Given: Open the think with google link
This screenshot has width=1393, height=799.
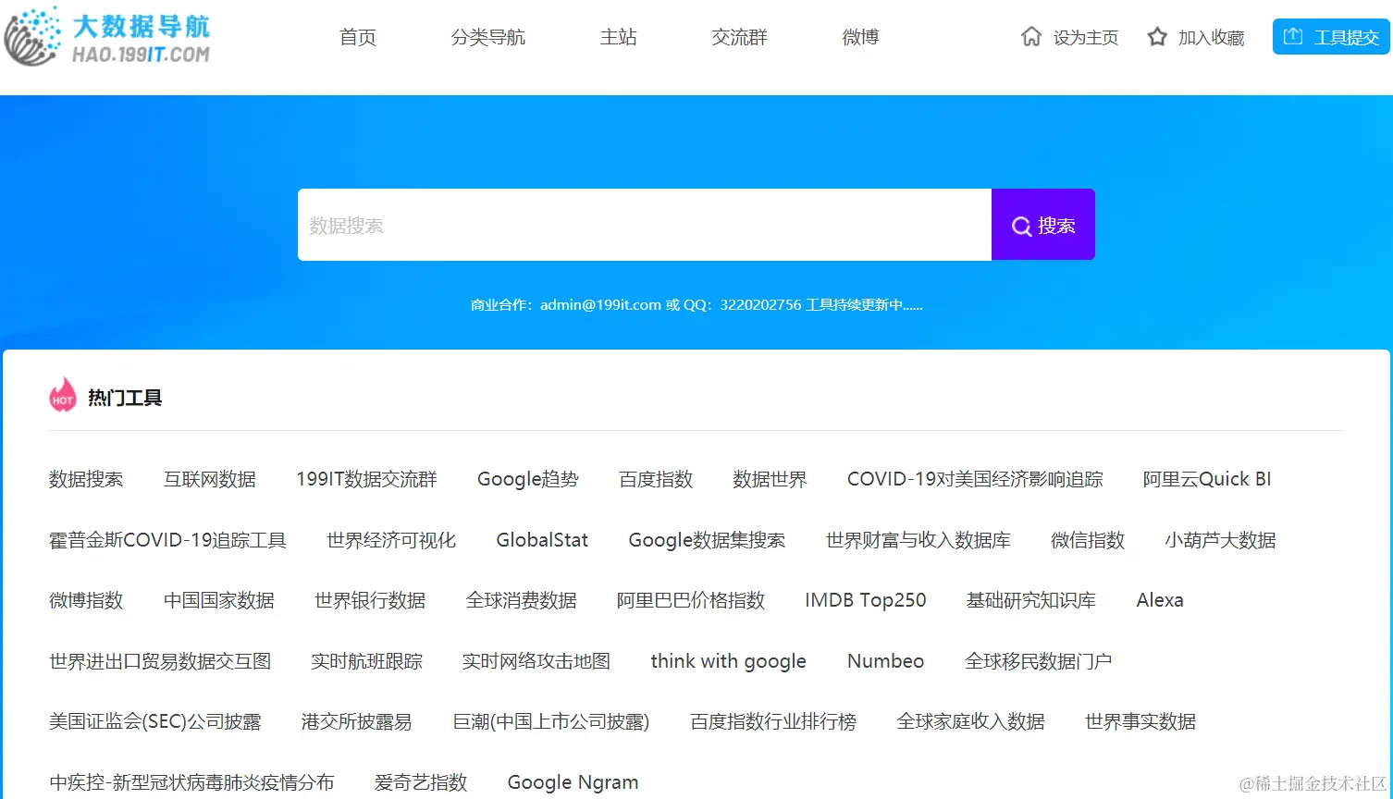Looking at the screenshot, I should point(729,661).
